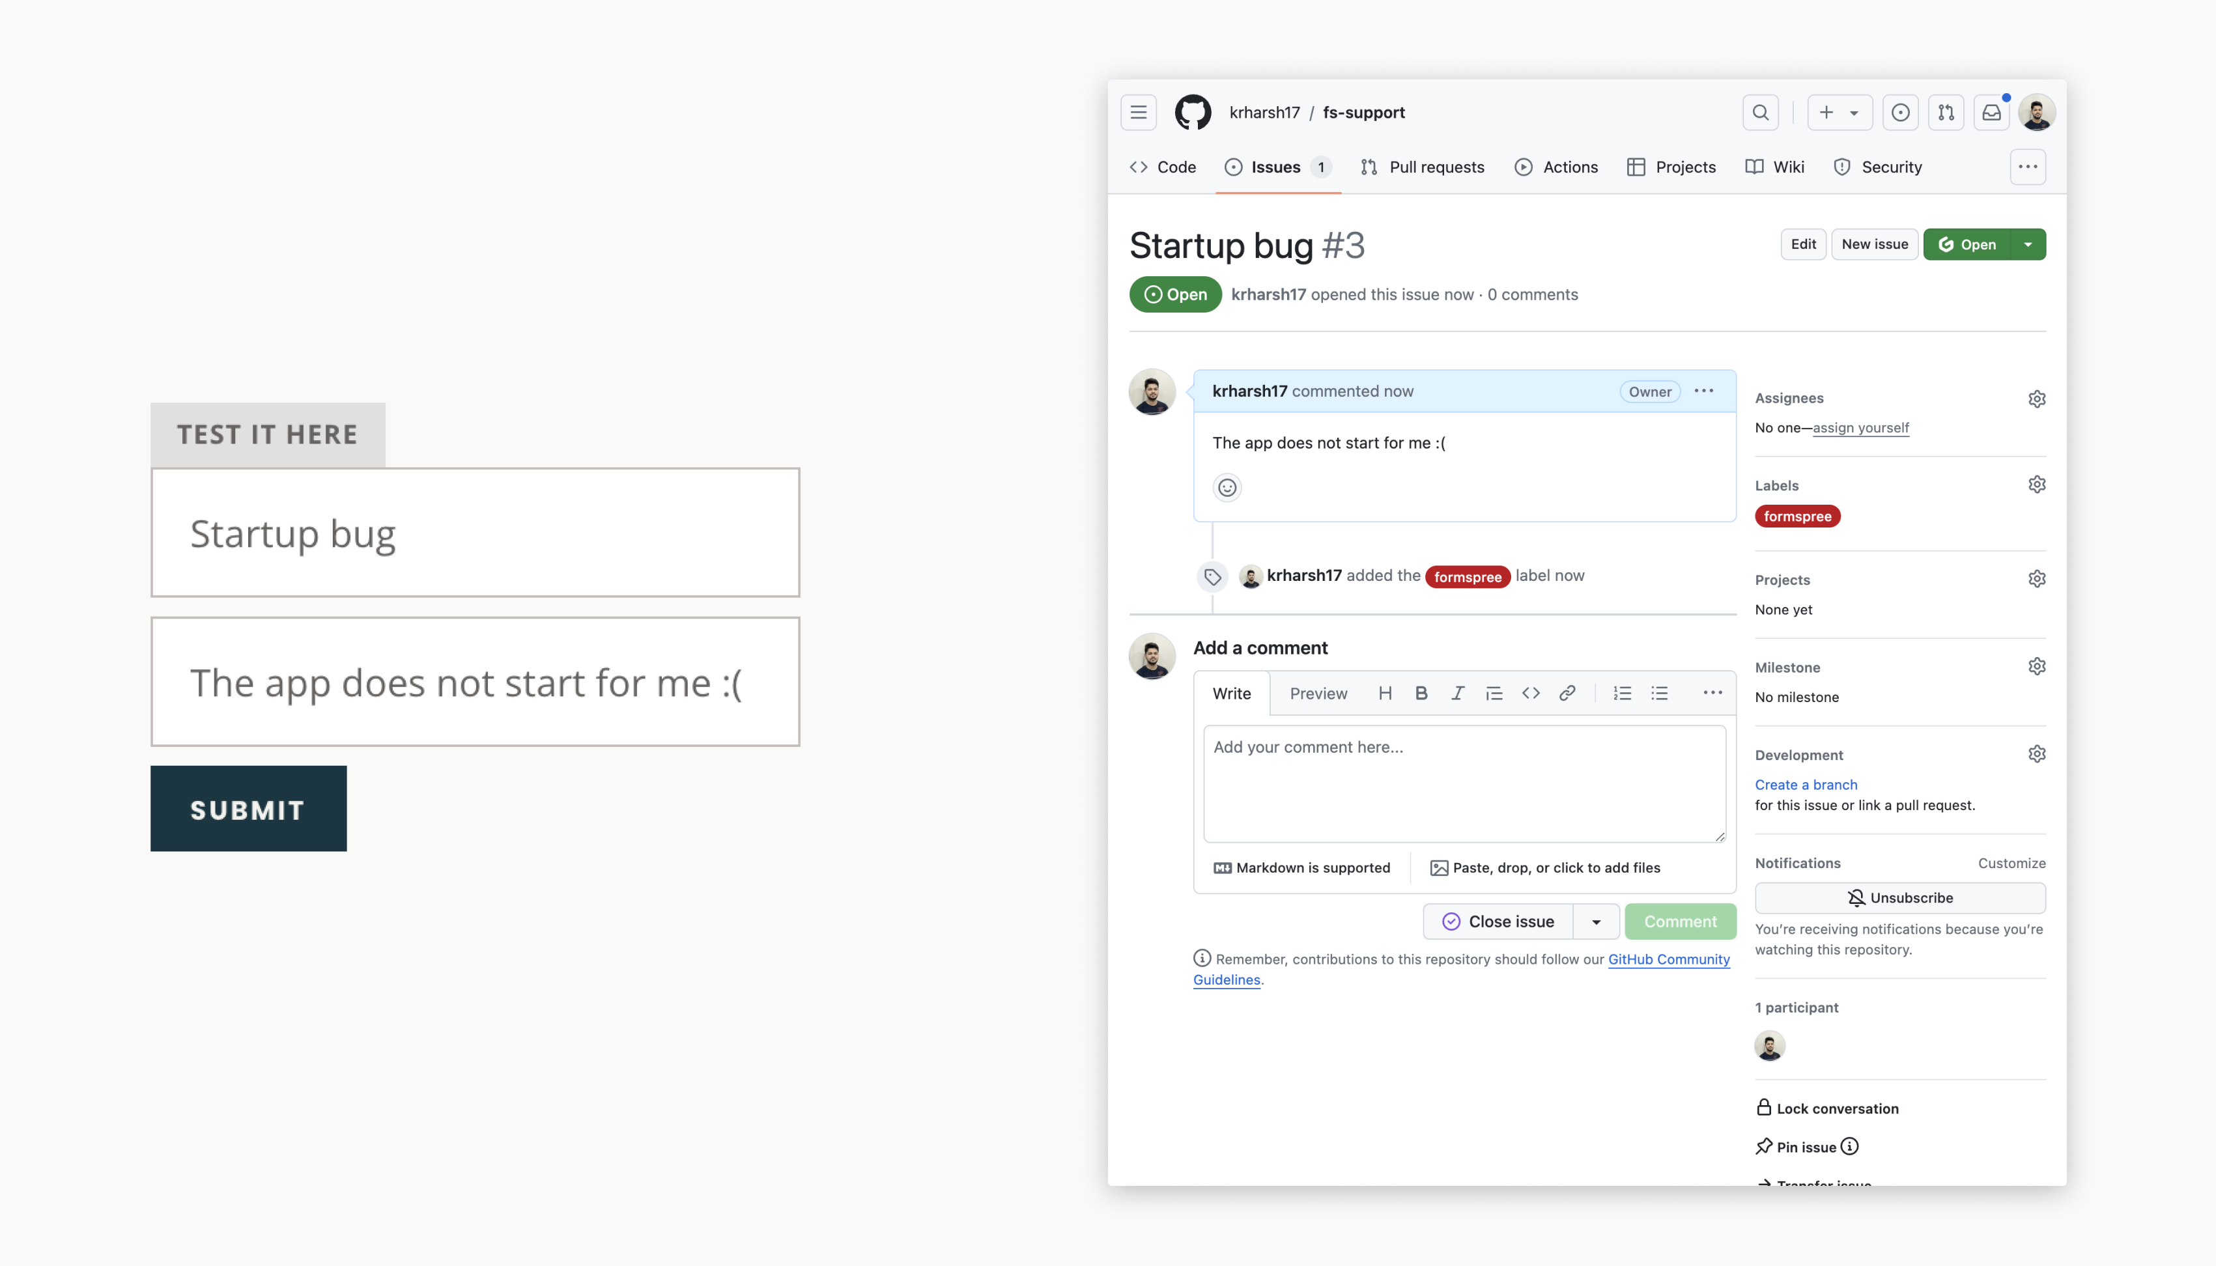Image resolution: width=2216 pixels, height=1266 pixels.
Task: Open the create new plus dropdown
Action: [1839, 112]
